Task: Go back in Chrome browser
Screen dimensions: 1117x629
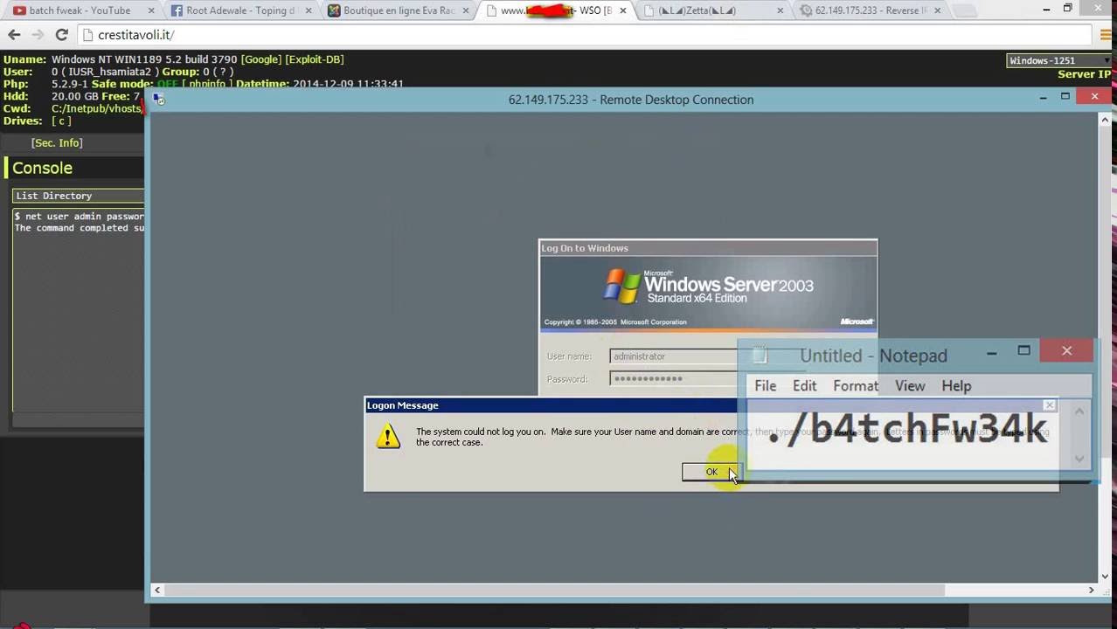Action: point(14,35)
